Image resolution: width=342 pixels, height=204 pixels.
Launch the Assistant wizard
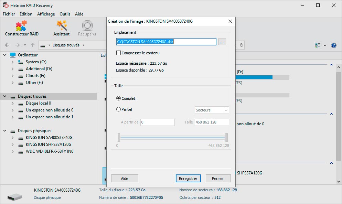(62, 28)
